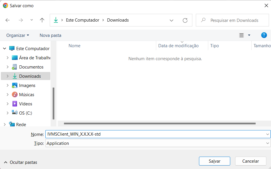Viewport: 271px width, 169px height.
Task: Collapse the Este Computador tree node
Action: coord(5,49)
